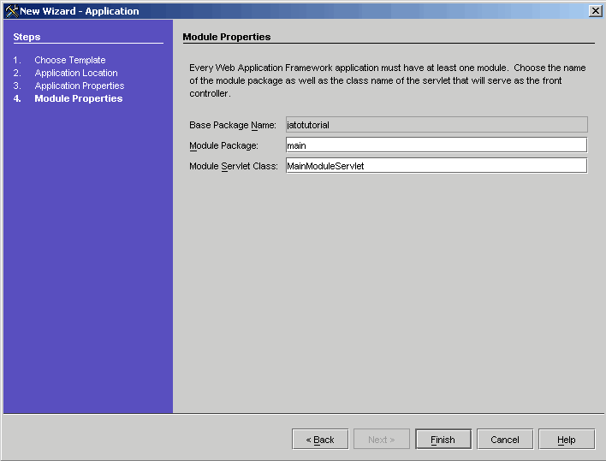
Task: Select step 'Module Properties' in Steps list
Action: pyautogui.click(x=79, y=98)
